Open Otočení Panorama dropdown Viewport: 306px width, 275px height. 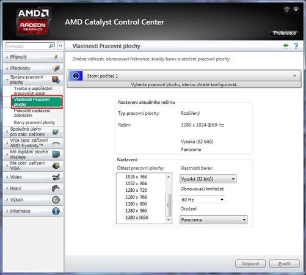(214, 220)
